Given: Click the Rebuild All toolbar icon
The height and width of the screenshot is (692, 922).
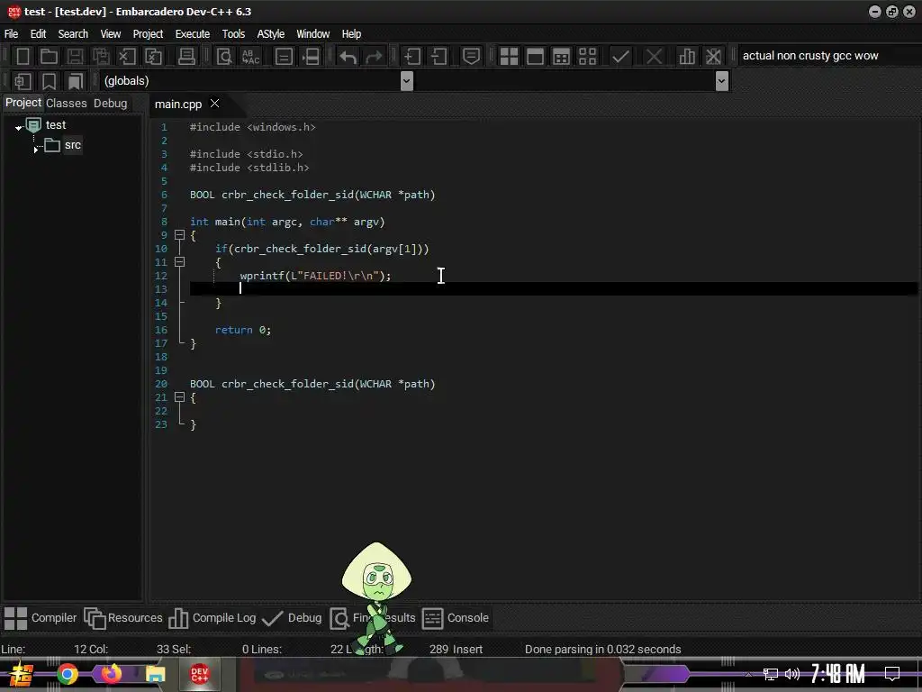Looking at the screenshot, I should (x=587, y=57).
